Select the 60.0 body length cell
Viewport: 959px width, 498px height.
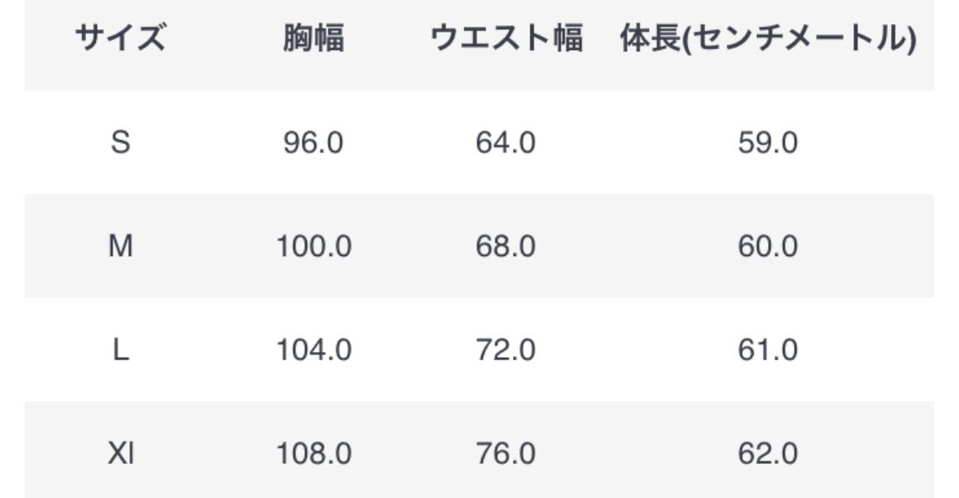(767, 246)
